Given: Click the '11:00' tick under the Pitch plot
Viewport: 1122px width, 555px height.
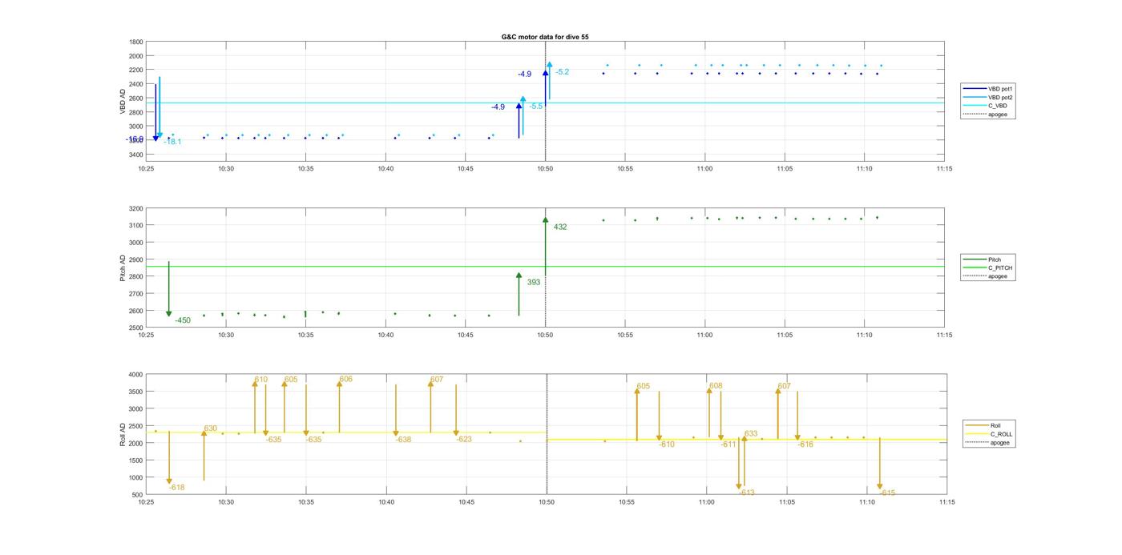Looking at the screenshot, I should pyautogui.click(x=704, y=336).
